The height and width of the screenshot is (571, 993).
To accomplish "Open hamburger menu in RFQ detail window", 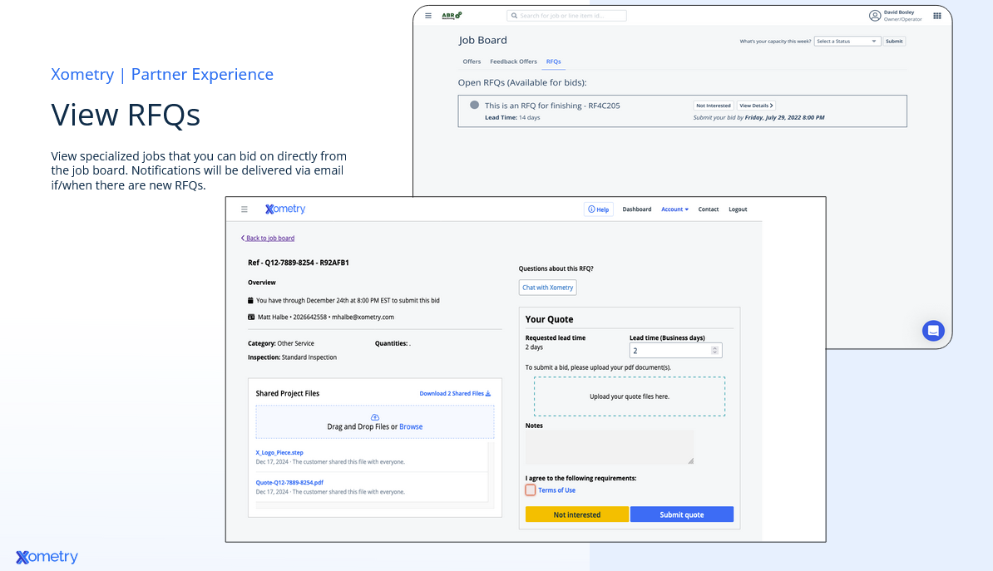I will pos(245,209).
